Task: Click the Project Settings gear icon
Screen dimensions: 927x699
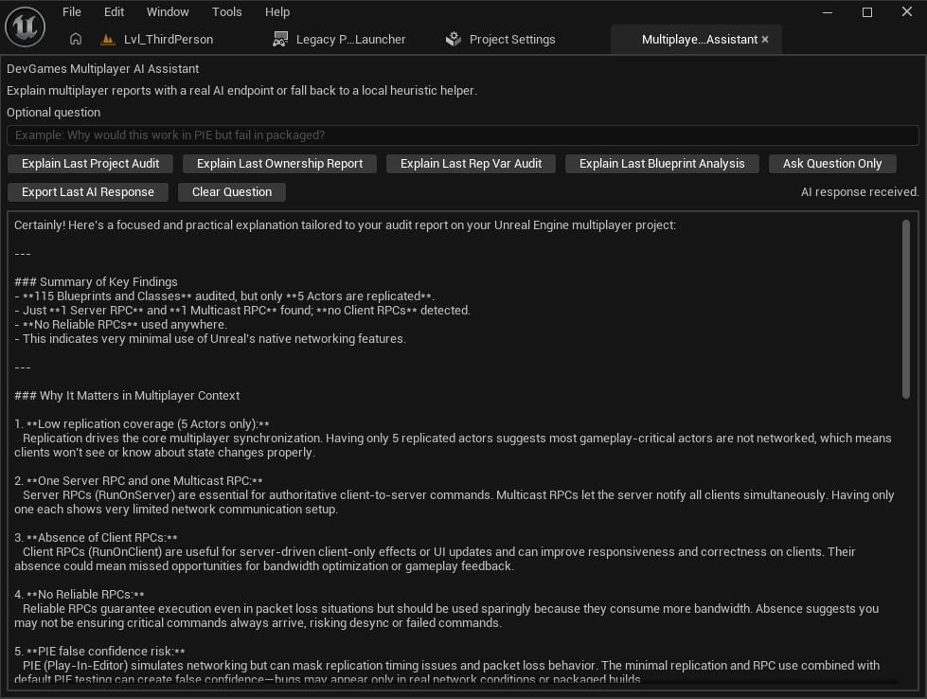Action: (x=454, y=39)
